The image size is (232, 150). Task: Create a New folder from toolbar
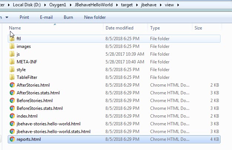(95, 17)
